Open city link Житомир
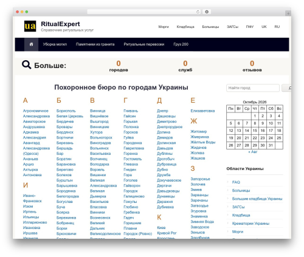 (199, 131)
